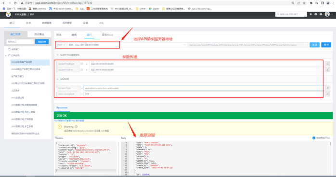The height and width of the screenshot is (177, 336).
Task: Click the not-secure warning icon in address bar
Action: (x=22, y=3)
